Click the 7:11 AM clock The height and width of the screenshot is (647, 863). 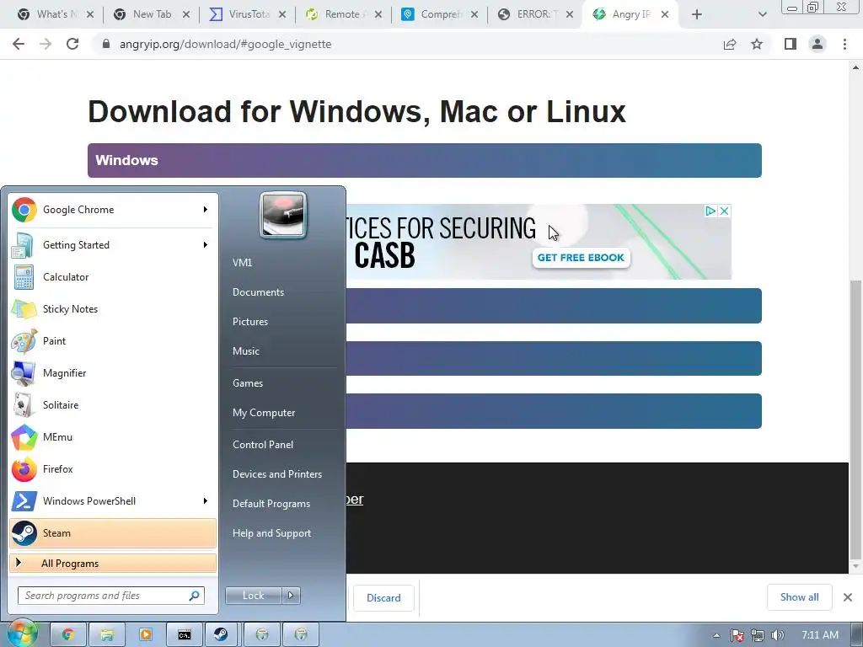[x=819, y=635]
